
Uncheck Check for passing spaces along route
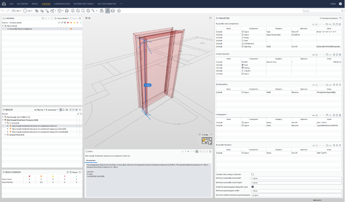tap(253, 187)
